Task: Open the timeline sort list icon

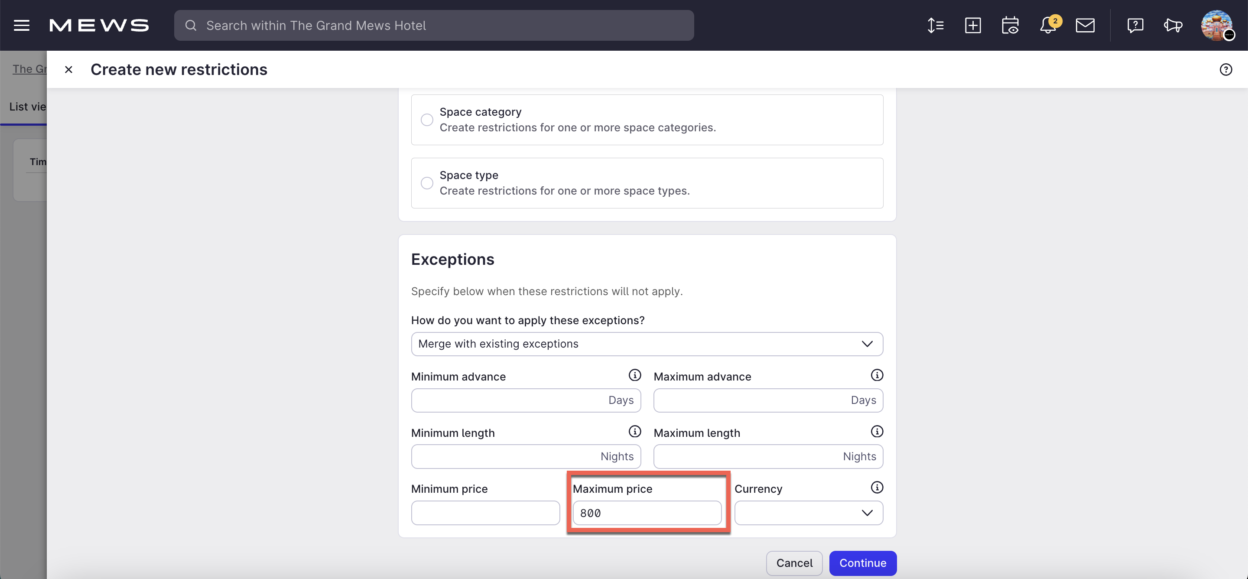Action: [x=936, y=25]
